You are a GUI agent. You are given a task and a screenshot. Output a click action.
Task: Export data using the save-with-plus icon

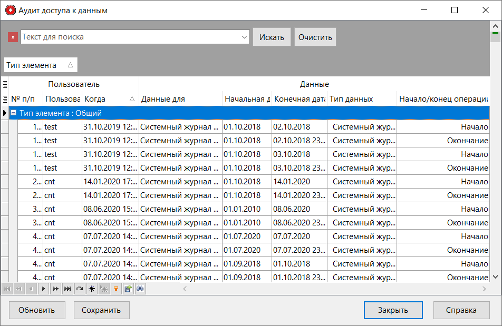[128, 289]
